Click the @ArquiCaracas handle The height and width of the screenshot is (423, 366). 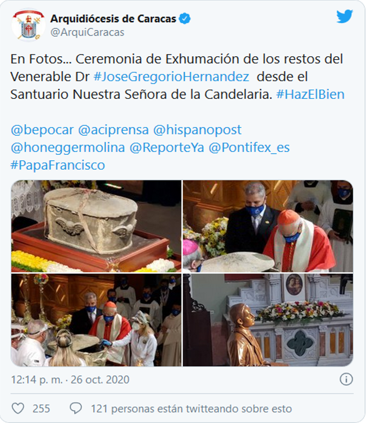point(87,32)
